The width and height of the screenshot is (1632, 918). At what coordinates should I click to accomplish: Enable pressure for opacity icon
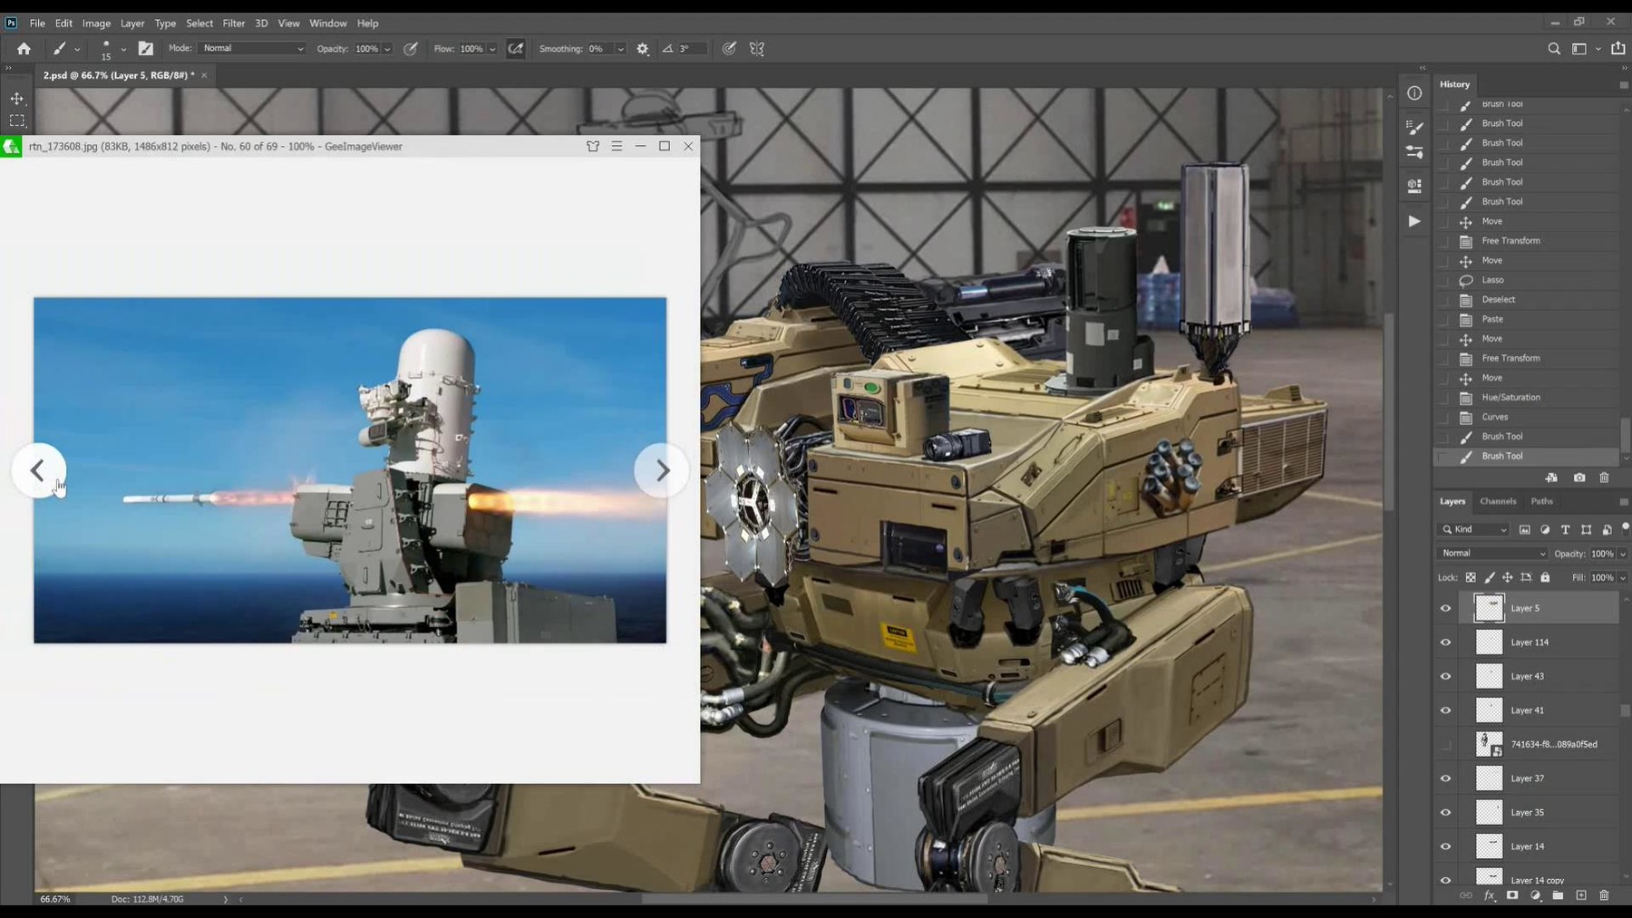pyautogui.click(x=411, y=49)
